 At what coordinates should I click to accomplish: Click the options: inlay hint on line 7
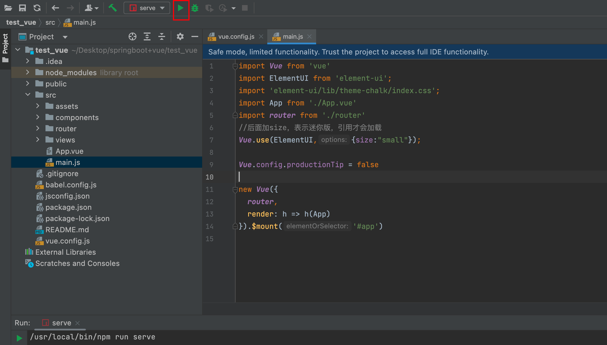(334, 140)
